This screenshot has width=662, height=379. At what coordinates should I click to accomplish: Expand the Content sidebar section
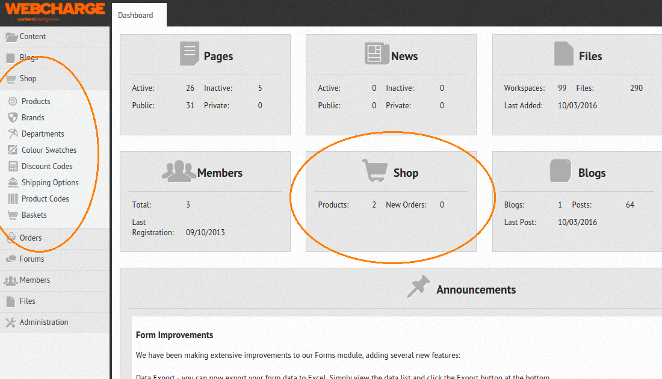click(x=31, y=36)
